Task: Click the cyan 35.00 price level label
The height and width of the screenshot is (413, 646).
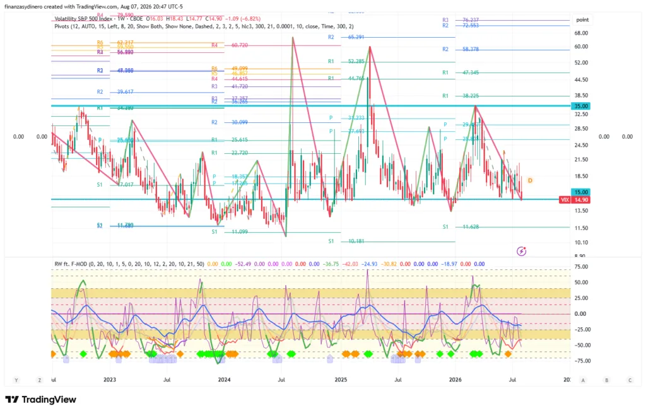Action: pyautogui.click(x=581, y=106)
